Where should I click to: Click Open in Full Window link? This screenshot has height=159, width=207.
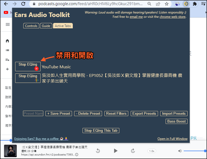coord(172,139)
